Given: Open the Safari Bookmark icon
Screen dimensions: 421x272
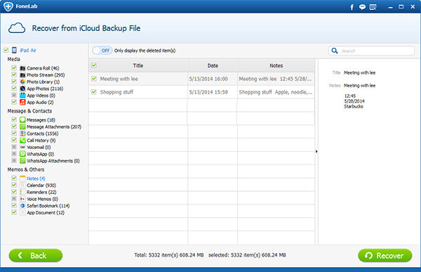Looking at the screenshot, I should 22,205.
